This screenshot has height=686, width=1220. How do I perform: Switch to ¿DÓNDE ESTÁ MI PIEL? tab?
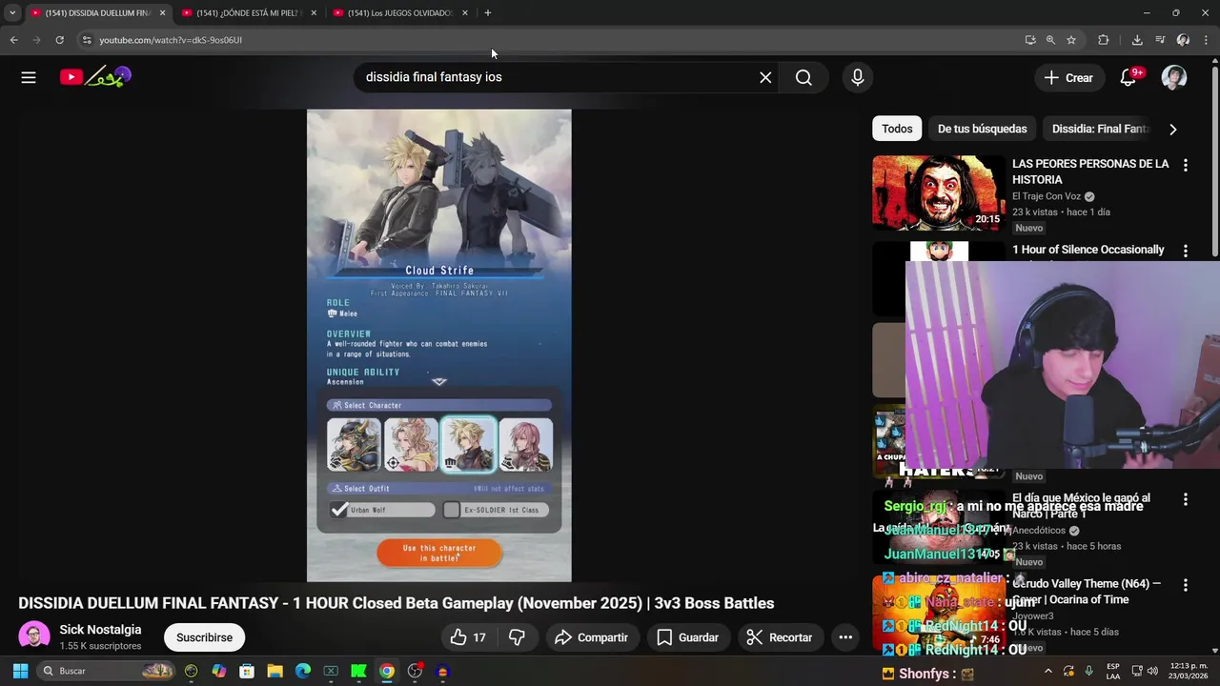tap(248, 12)
